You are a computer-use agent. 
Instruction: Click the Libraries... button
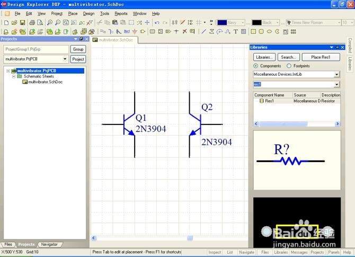click(264, 57)
